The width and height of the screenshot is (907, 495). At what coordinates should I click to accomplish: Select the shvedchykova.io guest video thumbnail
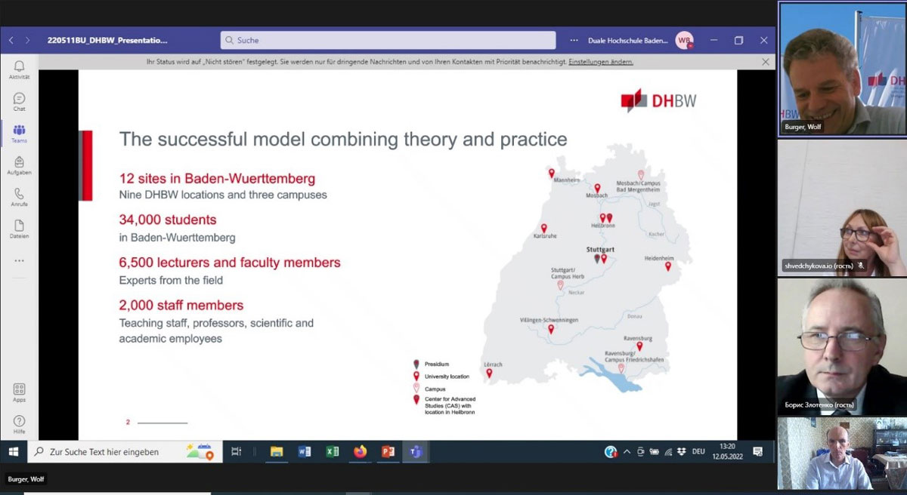[842, 208]
